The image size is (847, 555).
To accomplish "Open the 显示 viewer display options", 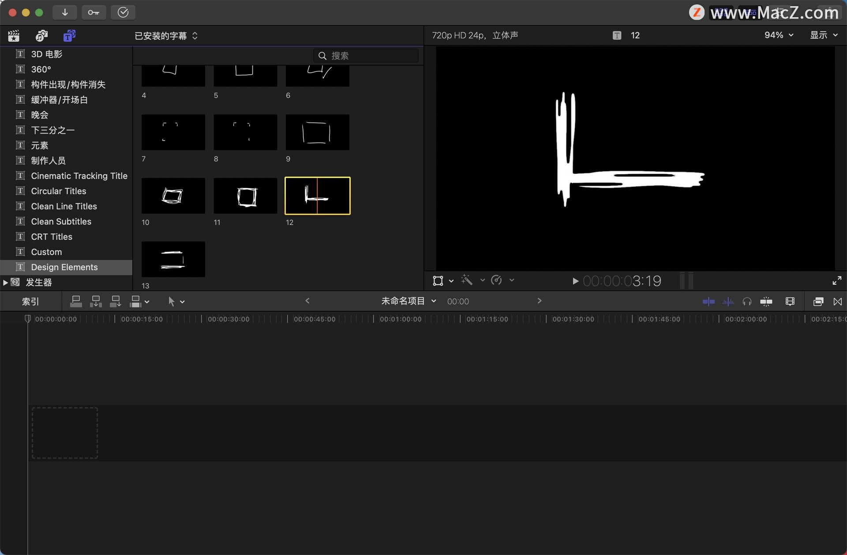I will [x=823, y=35].
